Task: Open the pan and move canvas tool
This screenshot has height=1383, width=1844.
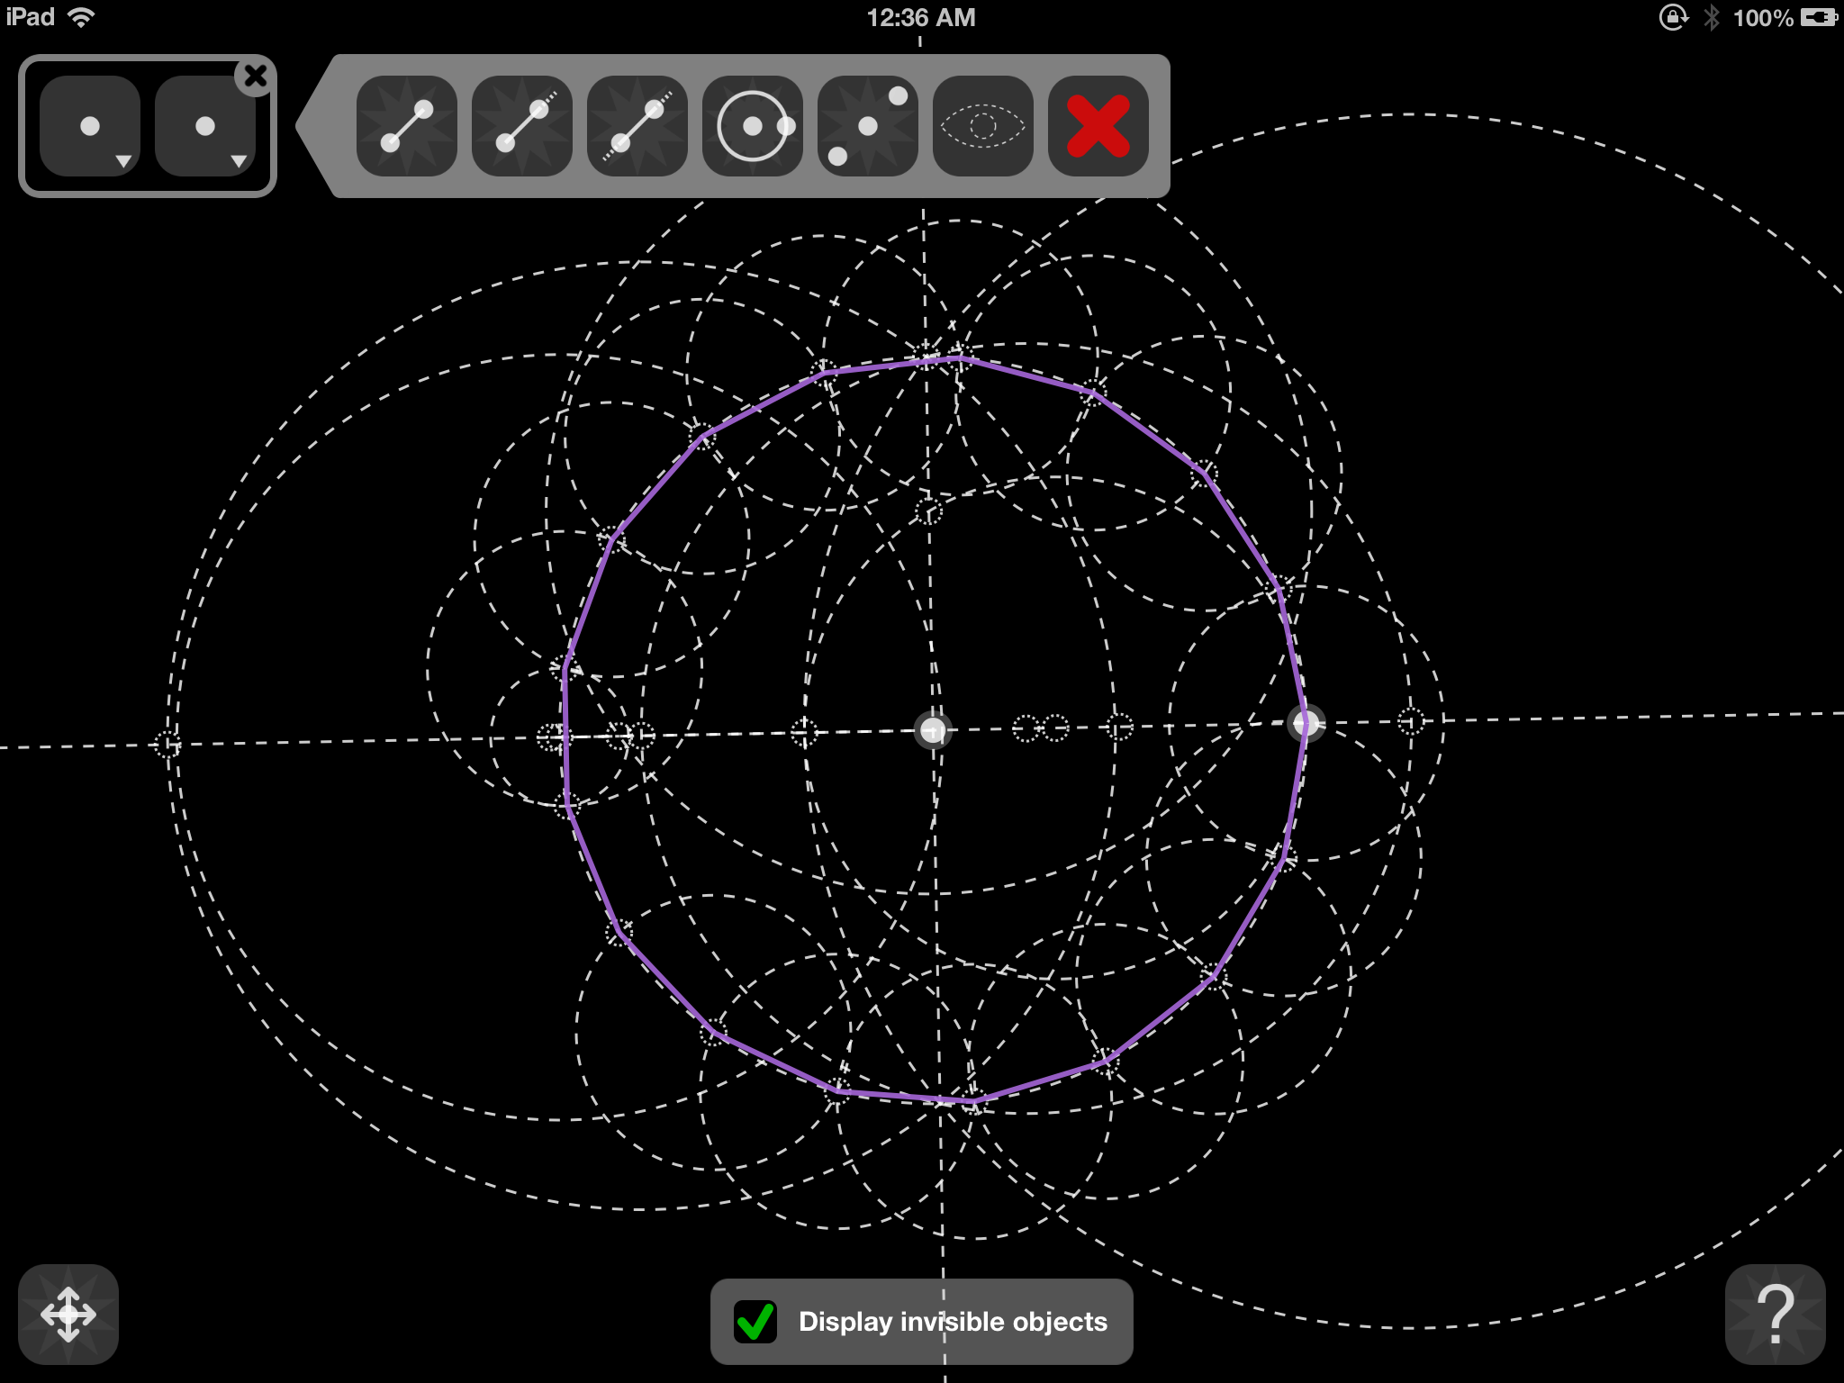Action: click(x=68, y=1314)
